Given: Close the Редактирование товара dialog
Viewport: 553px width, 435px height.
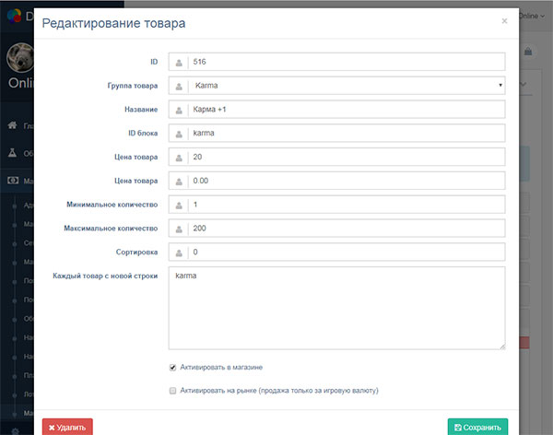Looking at the screenshot, I should coord(503,20).
